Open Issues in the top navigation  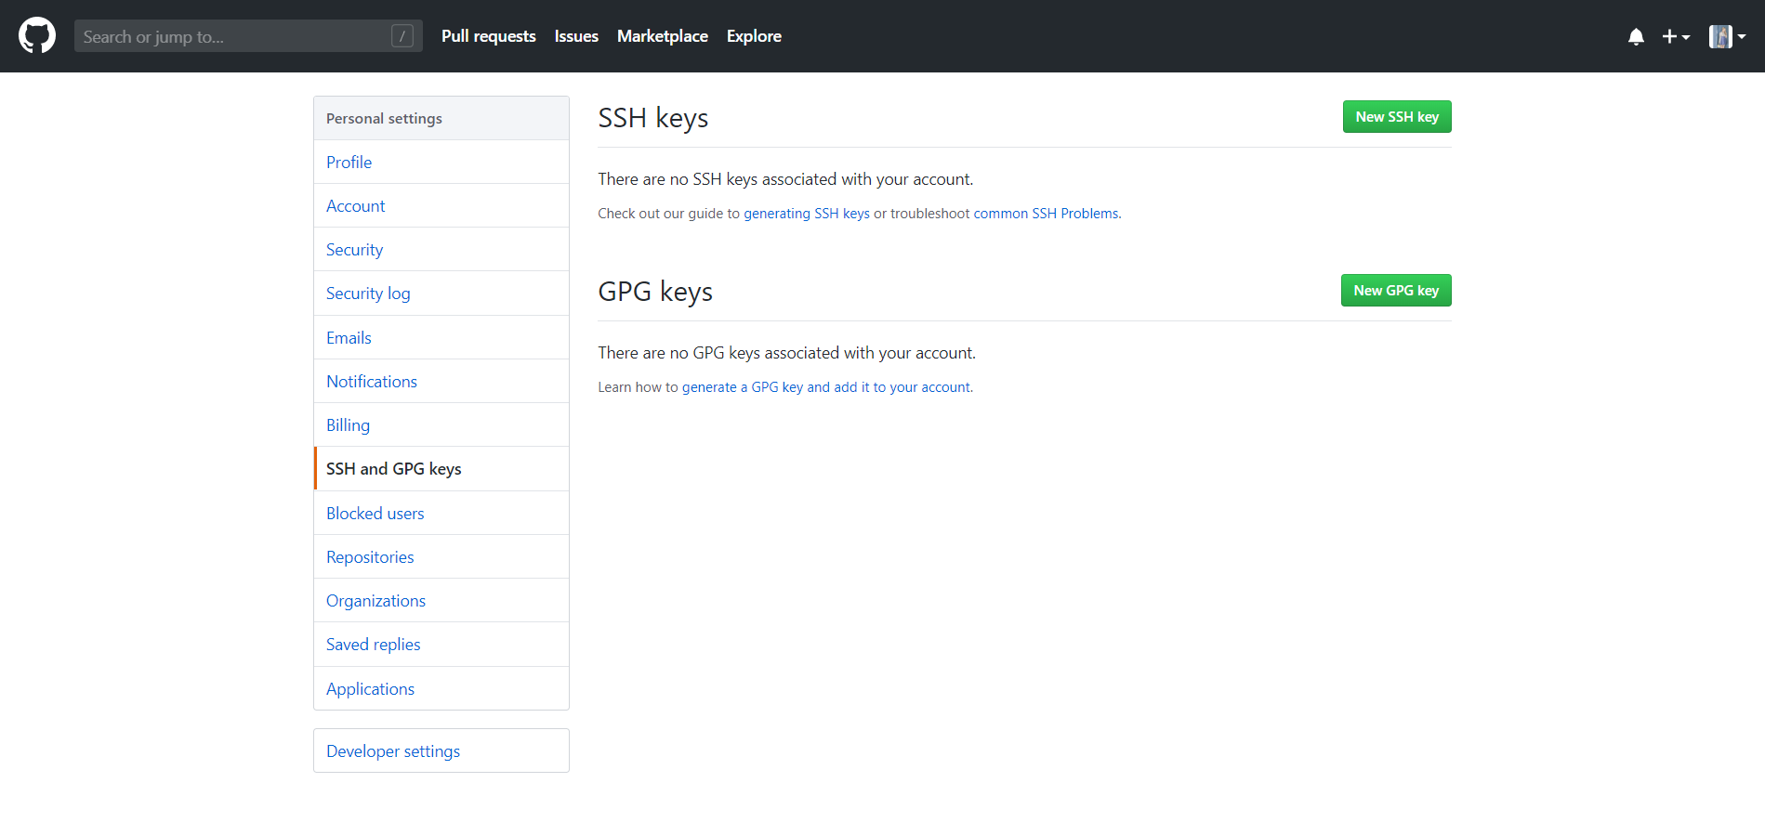(576, 36)
